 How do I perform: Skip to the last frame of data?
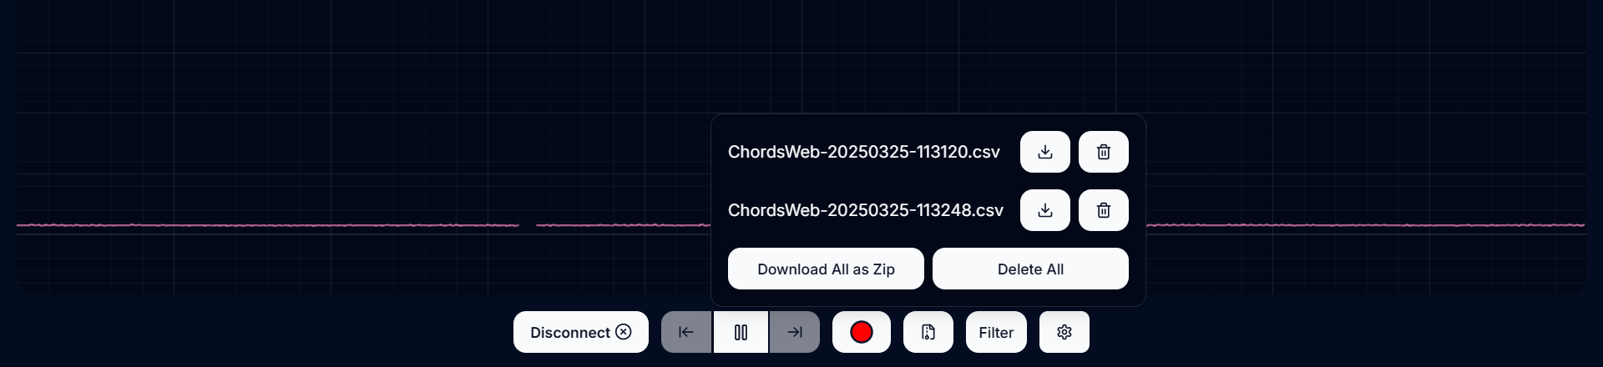pos(795,332)
